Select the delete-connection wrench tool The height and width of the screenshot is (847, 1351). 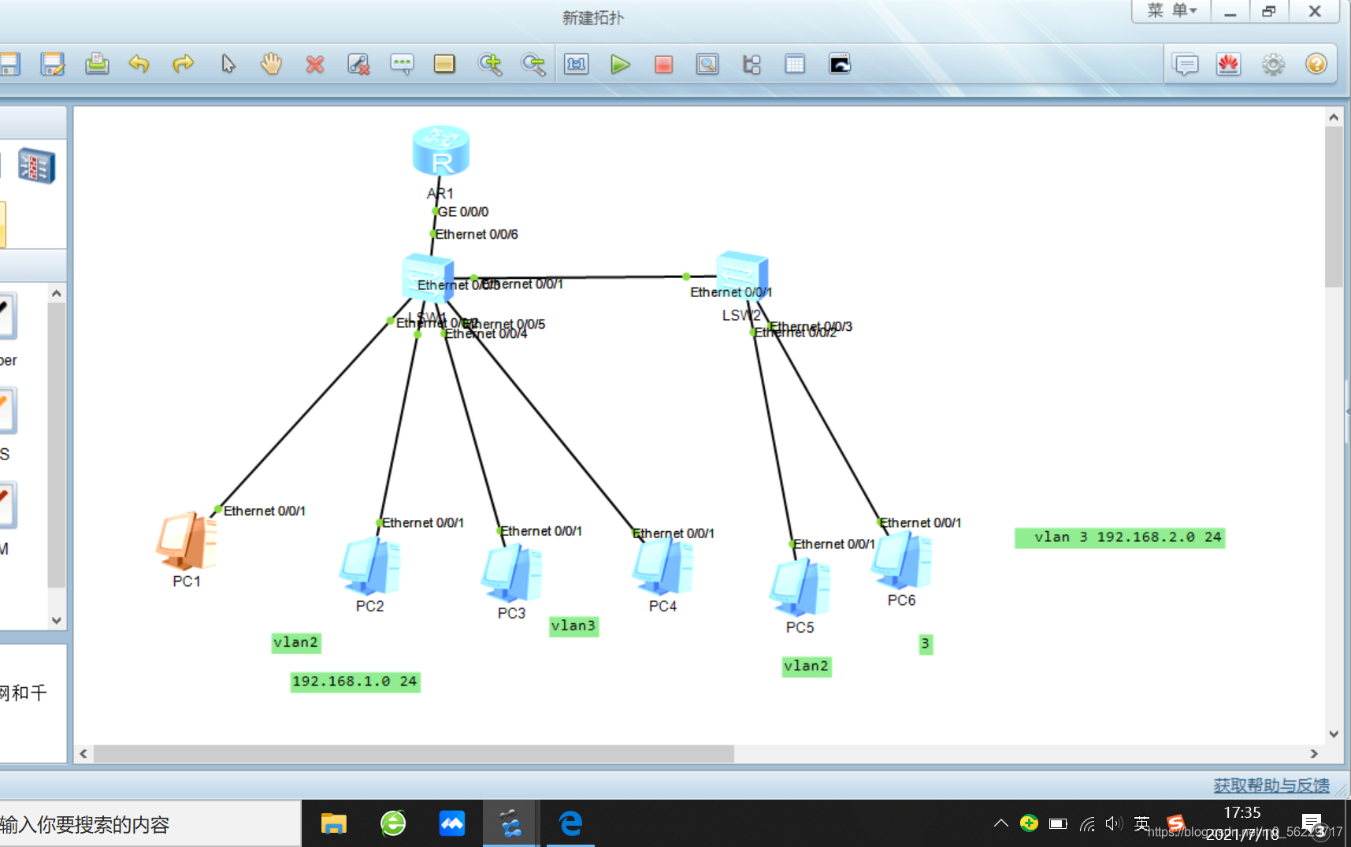point(358,64)
